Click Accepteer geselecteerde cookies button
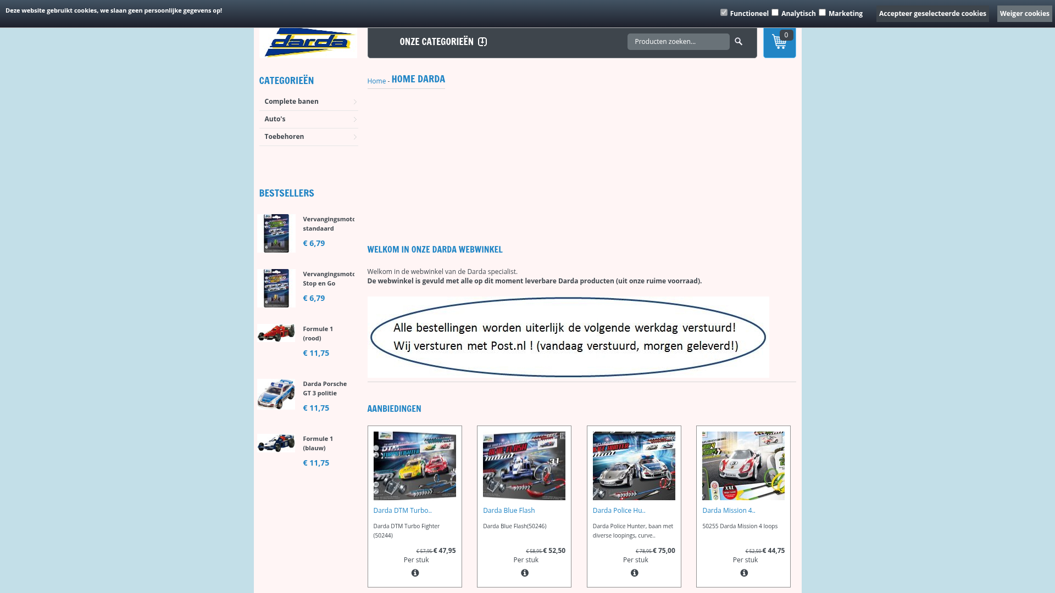This screenshot has width=1055, height=593. [932, 14]
